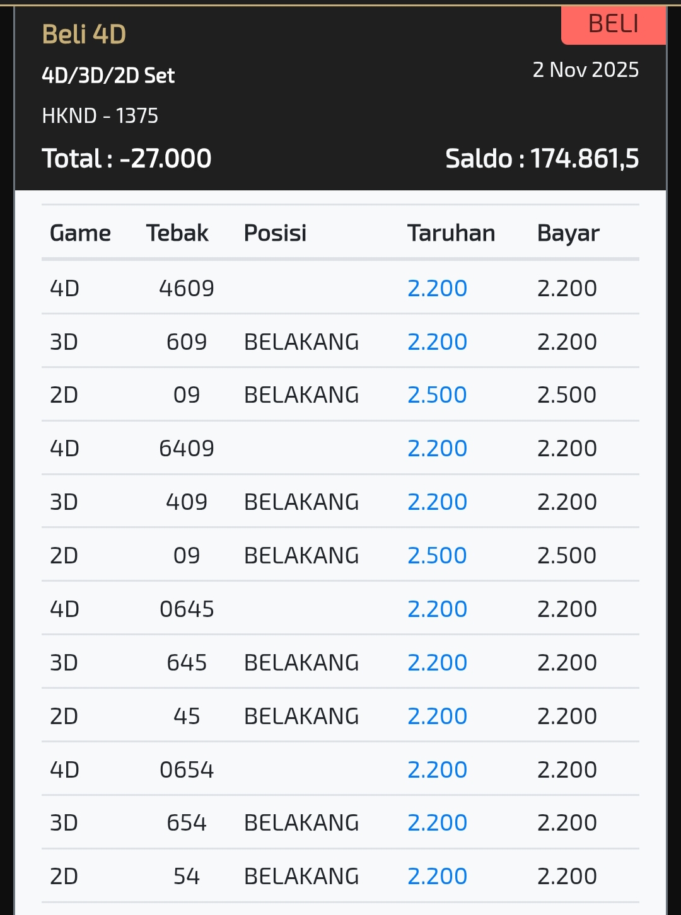Select the Taruhan value for 4D 6409
Viewport: 681px width, 915px height.
pyautogui.click(x=437, y=448)
